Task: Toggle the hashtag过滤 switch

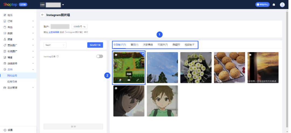Action: [100, 56]
